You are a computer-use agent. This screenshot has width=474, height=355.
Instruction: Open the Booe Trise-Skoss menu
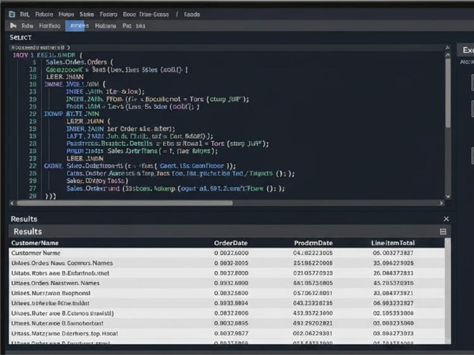click(x=146, y=14)
